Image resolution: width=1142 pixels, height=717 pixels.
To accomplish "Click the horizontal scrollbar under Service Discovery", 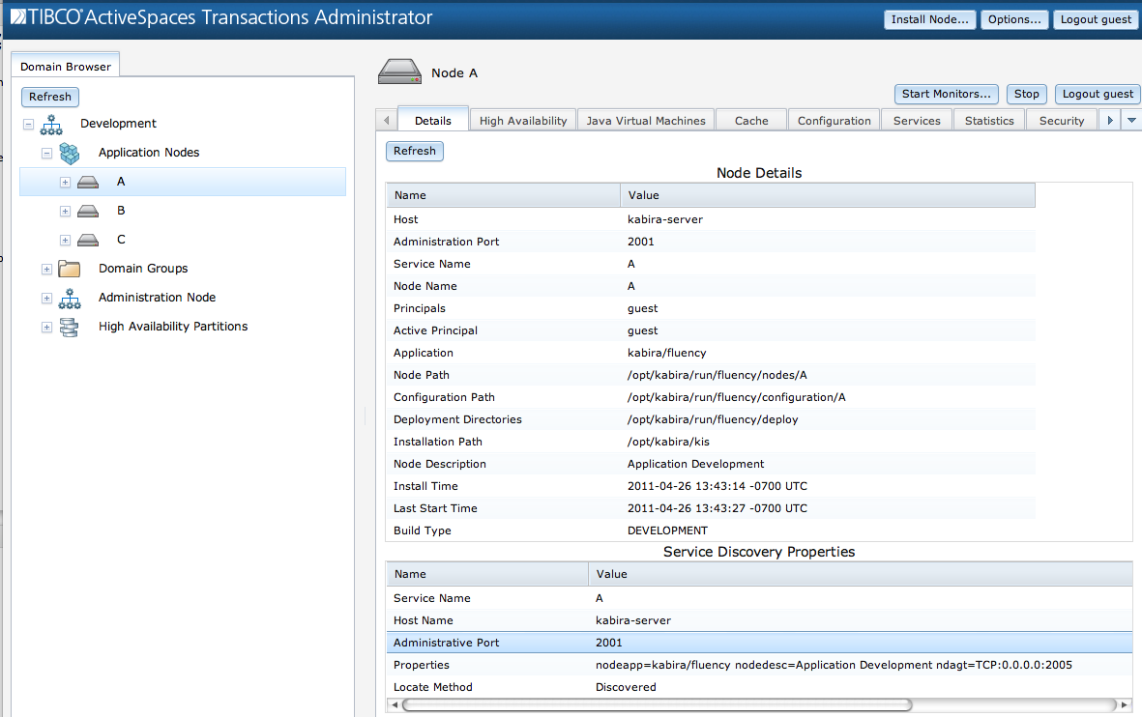I will point(658,705).
